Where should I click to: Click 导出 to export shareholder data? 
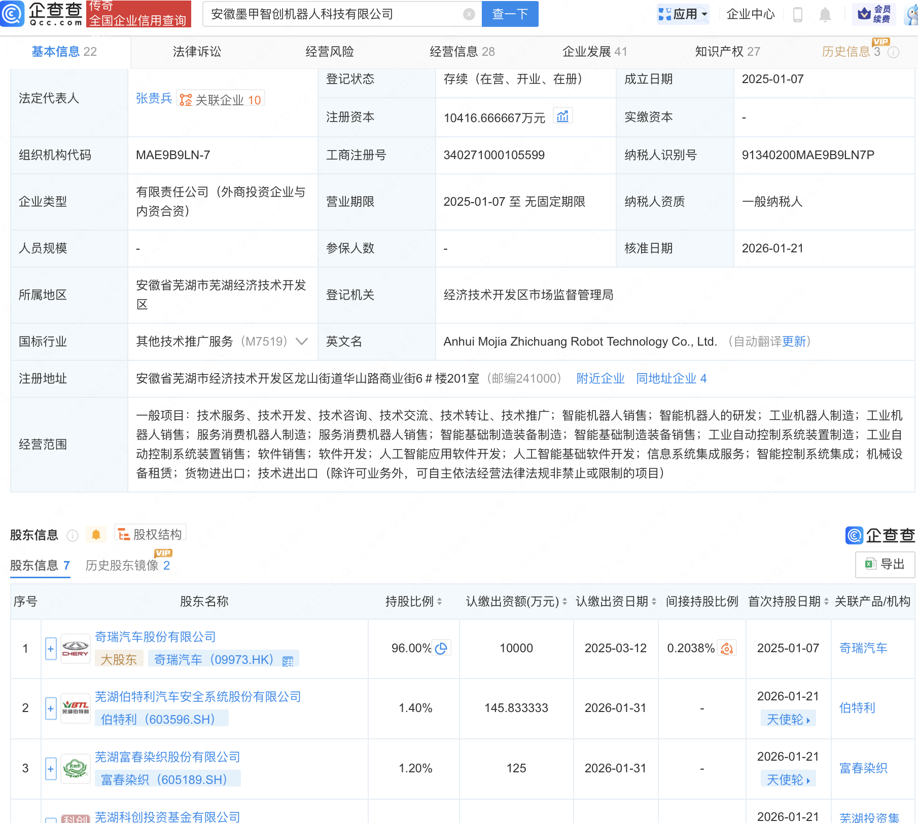click(x=885, y=564)
